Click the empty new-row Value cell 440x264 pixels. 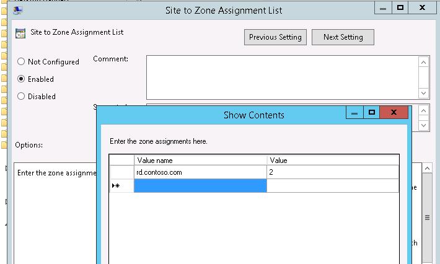coord(332,185)
